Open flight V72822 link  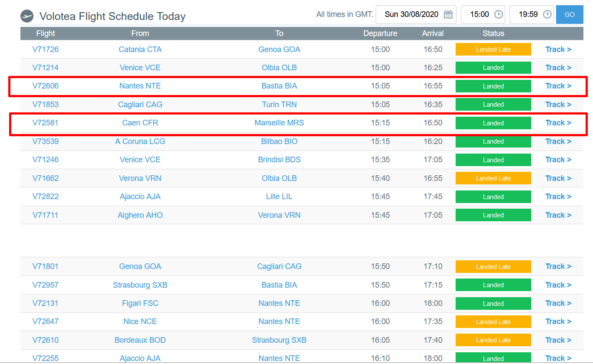pyautogui.click(x=46, y=197)
